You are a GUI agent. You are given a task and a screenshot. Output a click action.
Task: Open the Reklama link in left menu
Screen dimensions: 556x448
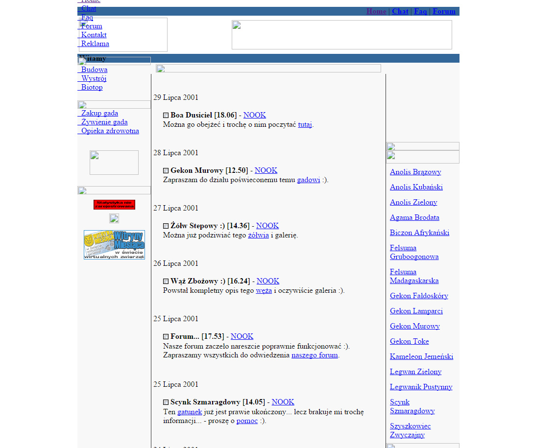95,44
